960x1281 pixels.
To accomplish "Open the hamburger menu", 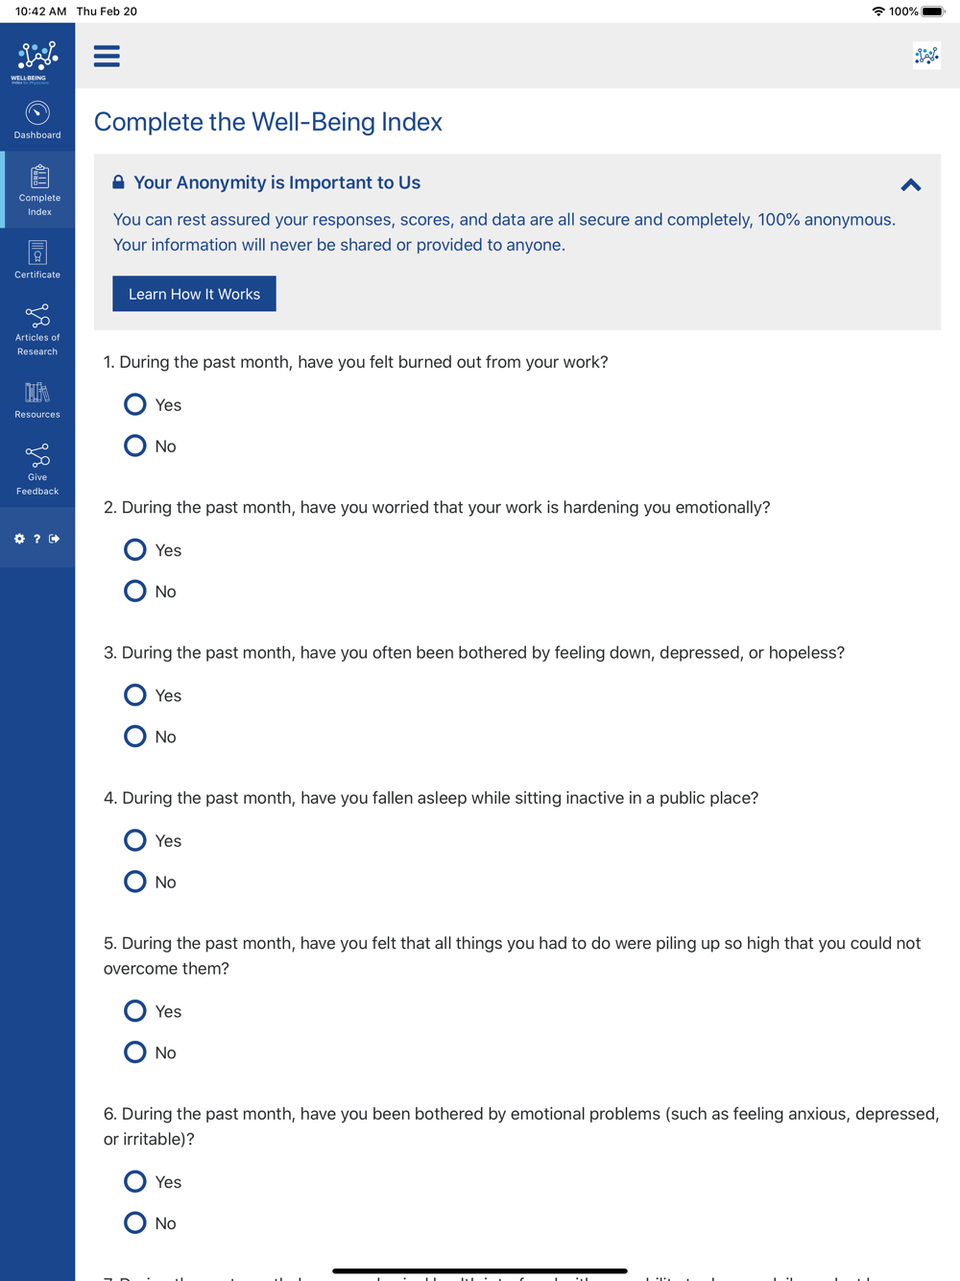I will click(107, 56).
